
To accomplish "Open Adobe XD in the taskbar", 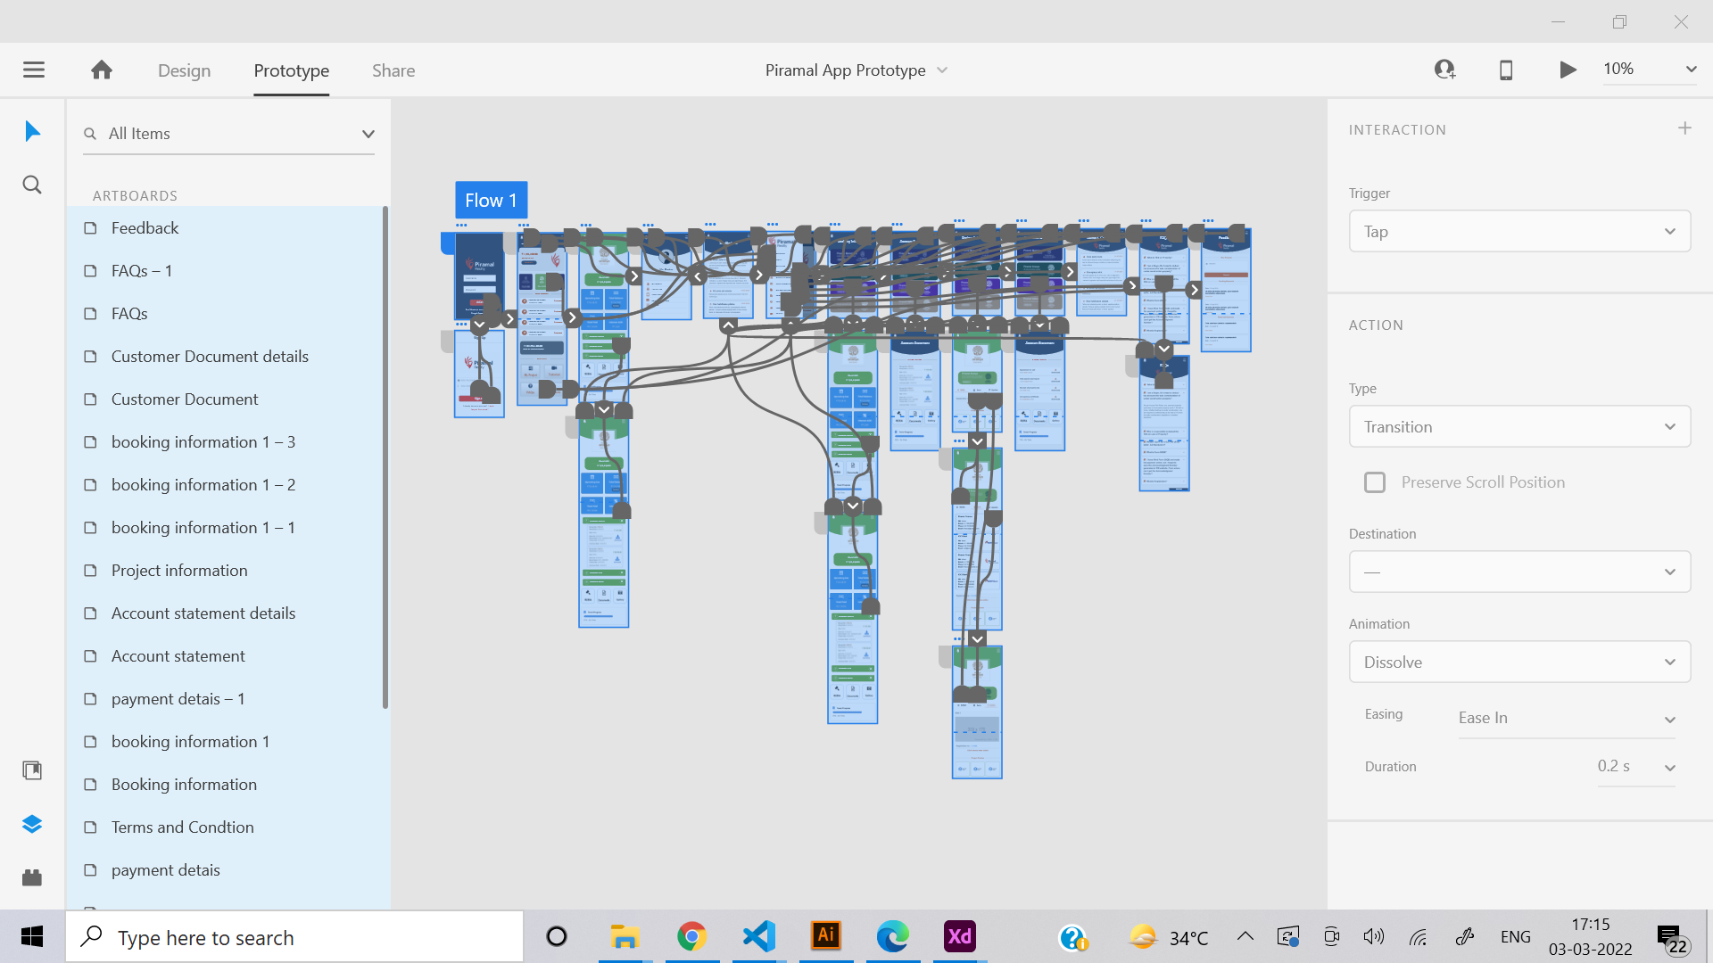I will [x=960, y=936].
